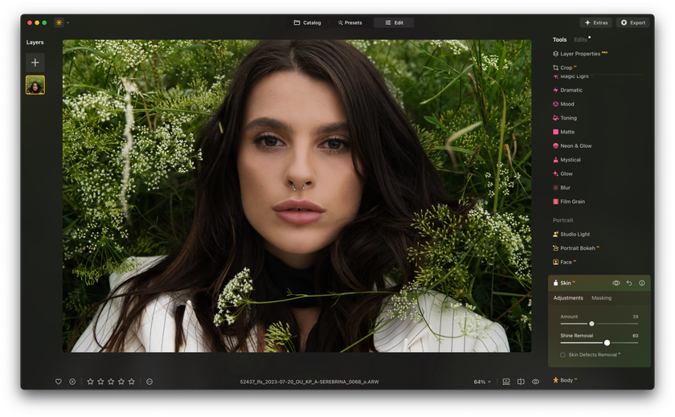Open the Masking tab in Skin tool
Image resolution: width=675 pixels, height=417 pixels.
[601, 298]
